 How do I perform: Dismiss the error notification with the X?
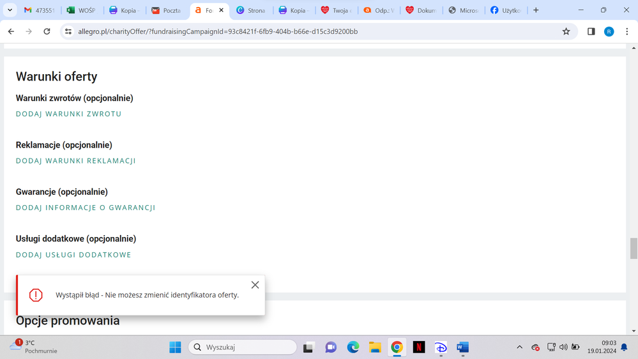pyautogui.click(x=255, y=285)
